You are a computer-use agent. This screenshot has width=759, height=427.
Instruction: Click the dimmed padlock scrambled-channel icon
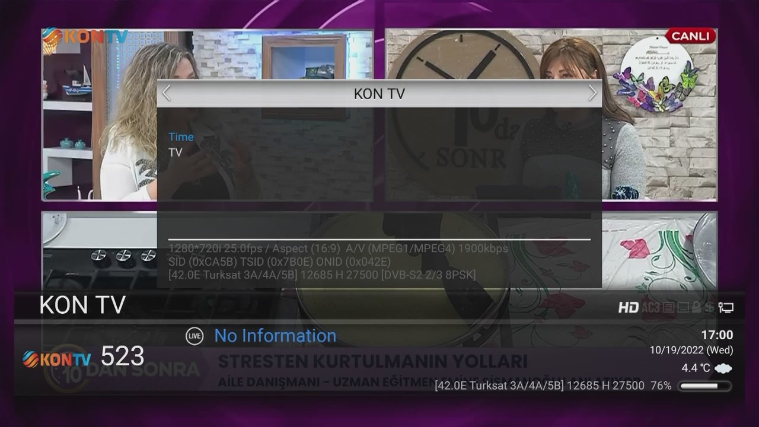[697, 307]
